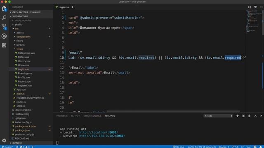
Task: Click line number 10 in the gutter
Action: click(62, 58)
